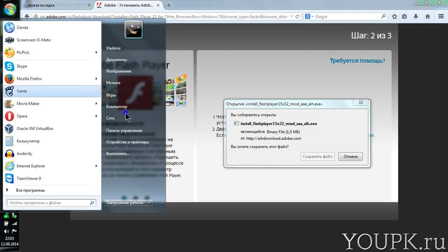This screenshot has width=448, height=252.
Task: Open the Vladimir user folder
Action: pos(113,48)
